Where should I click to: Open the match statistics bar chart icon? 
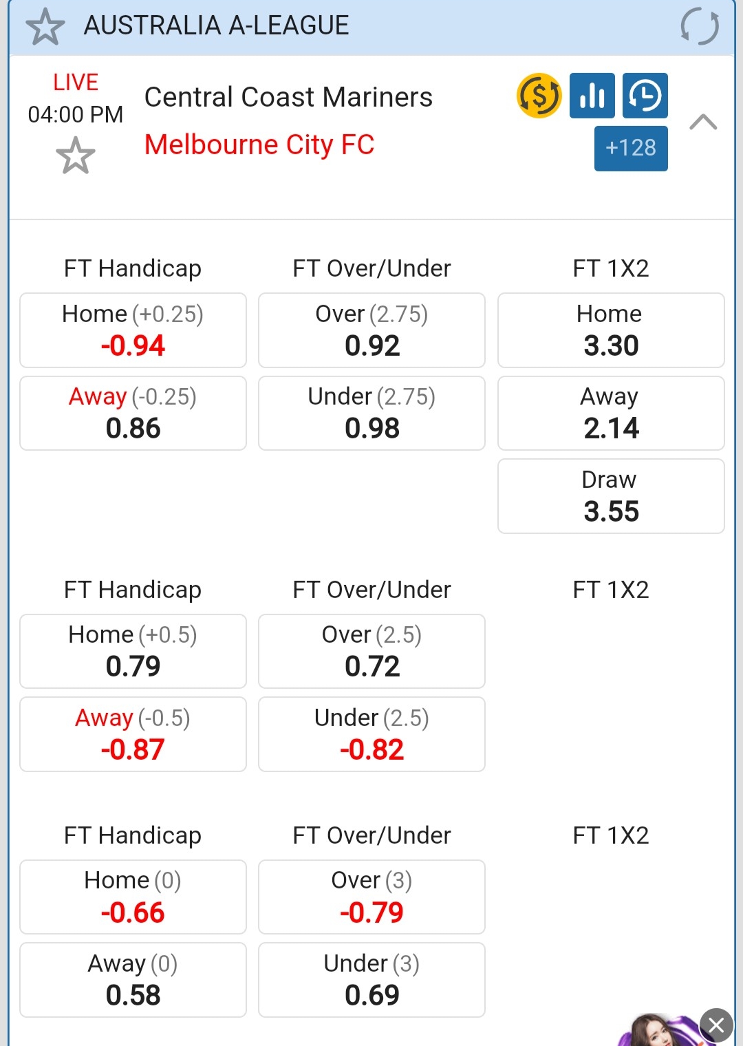592,96
